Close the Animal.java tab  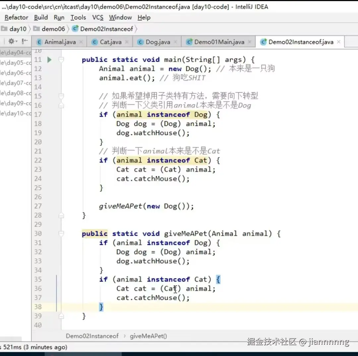81,42
